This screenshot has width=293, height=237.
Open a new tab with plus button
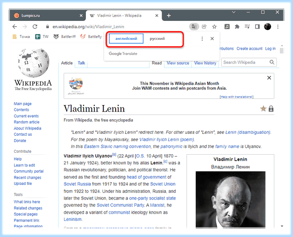click(169, 16)
